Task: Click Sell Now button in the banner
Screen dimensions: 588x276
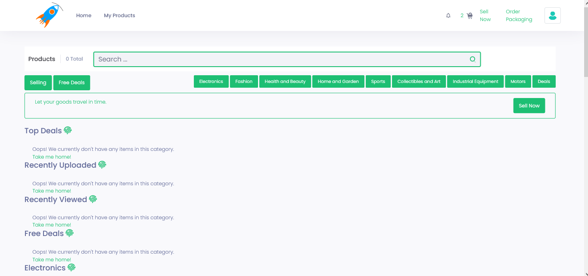Action: [529, 106]
